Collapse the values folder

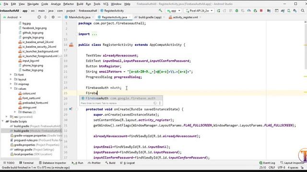pos(11,88)
